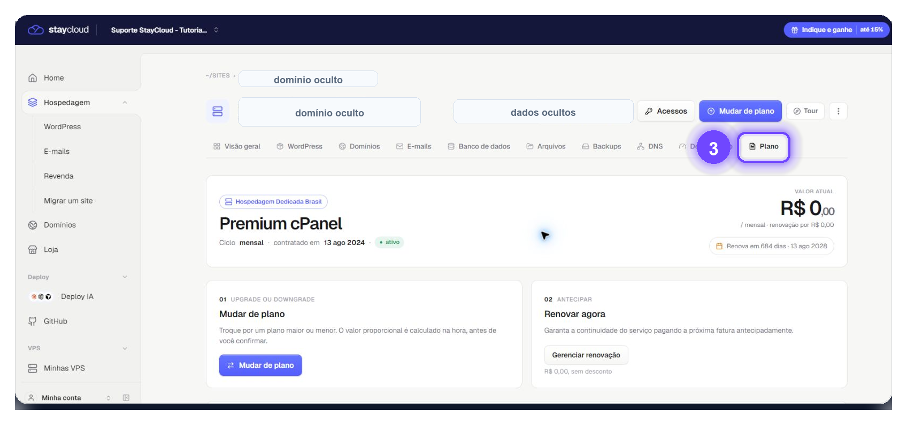Open Home from the sidebar
This screenshot has width=907, height=425.
(x=53, y=78)
